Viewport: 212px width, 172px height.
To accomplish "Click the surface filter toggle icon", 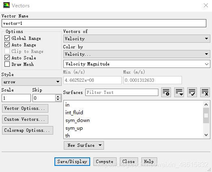I will [166, 92].
